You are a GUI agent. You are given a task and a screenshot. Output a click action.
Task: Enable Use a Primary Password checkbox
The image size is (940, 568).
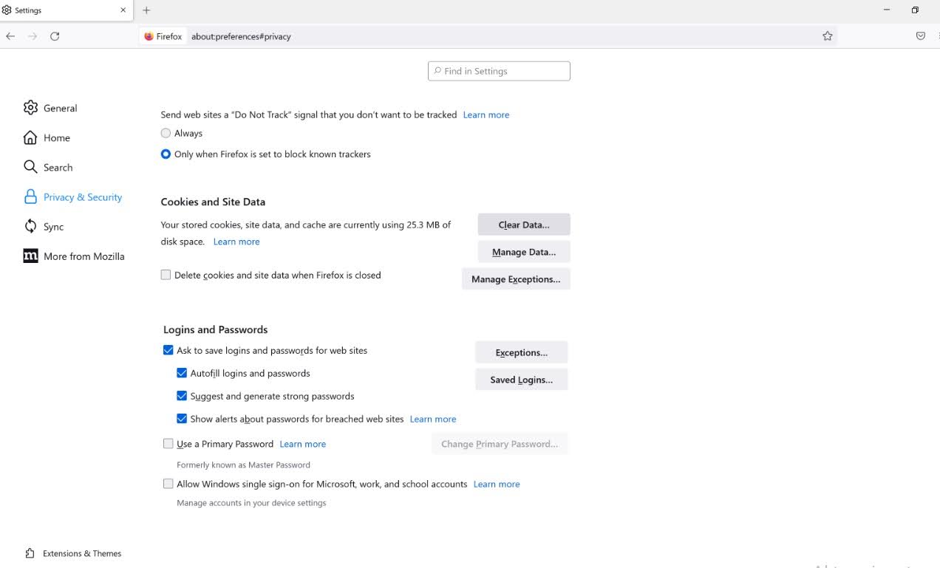coord(168,444)
